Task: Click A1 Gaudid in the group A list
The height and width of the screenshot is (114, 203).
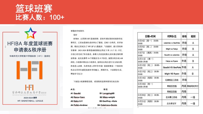Action: [76, 93]
